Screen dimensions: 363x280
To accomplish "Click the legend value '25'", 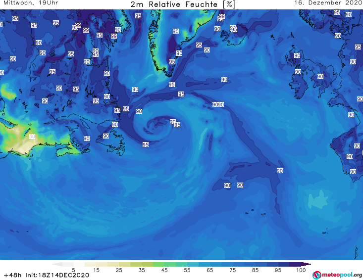I will pyautogui.click(x=119, y=270).
